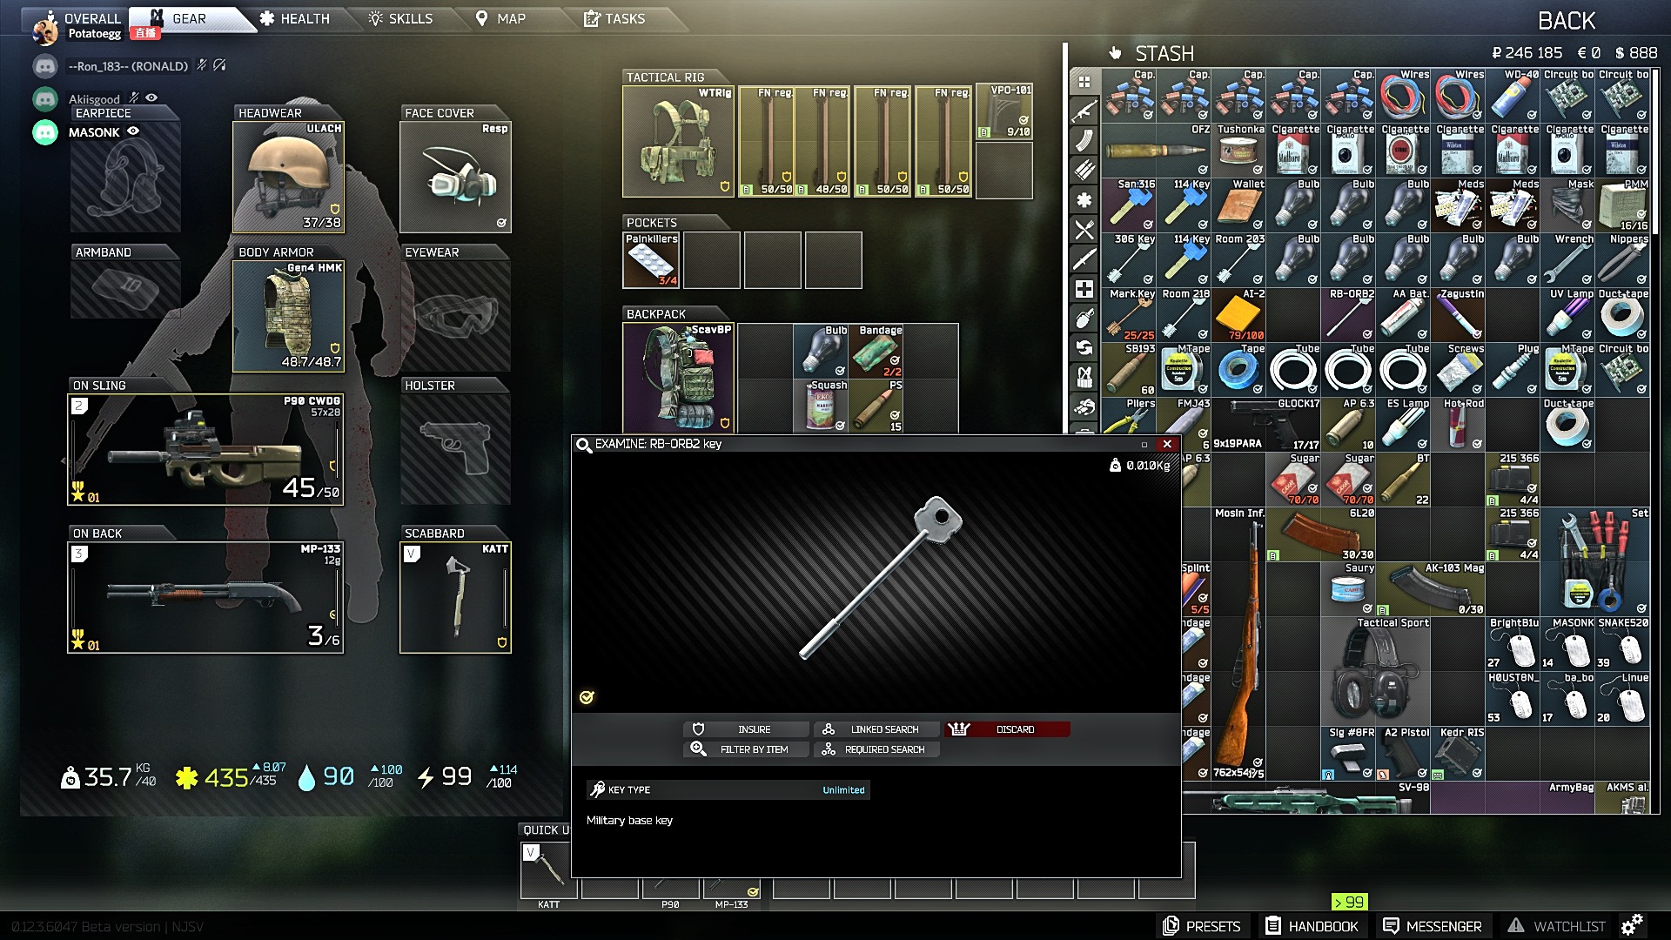Image resolution: width=1671 pixels, height=940 pixels.
Task: Select the KATT axe in scabbard
Action: (x=455, y=597)
